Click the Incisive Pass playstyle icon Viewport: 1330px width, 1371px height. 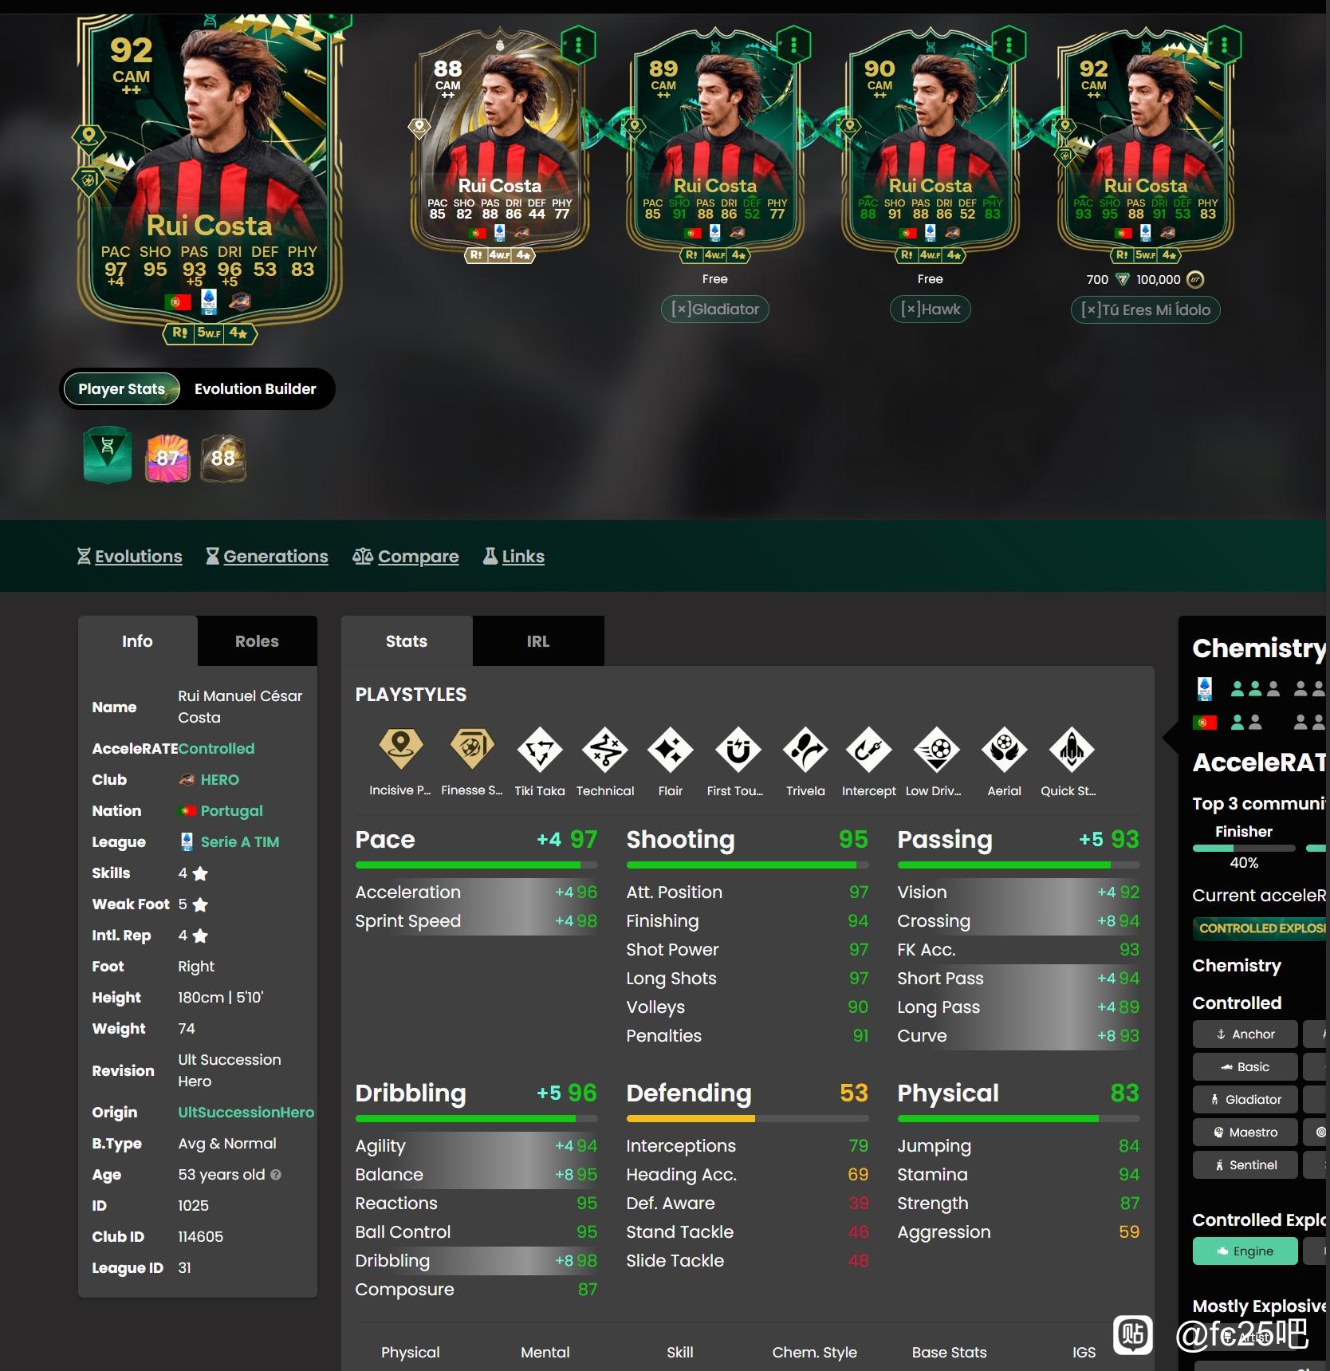pos(400,749)
